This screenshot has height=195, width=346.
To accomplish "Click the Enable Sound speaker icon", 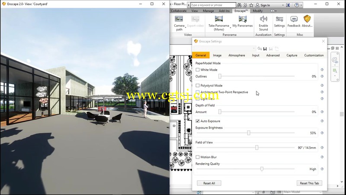I will tap(263, 19).
